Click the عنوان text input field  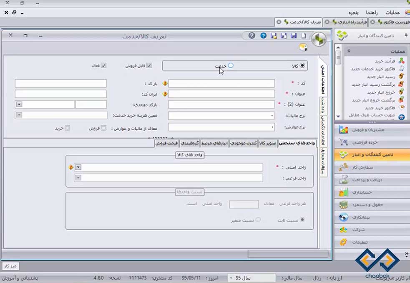pos(221,94)
